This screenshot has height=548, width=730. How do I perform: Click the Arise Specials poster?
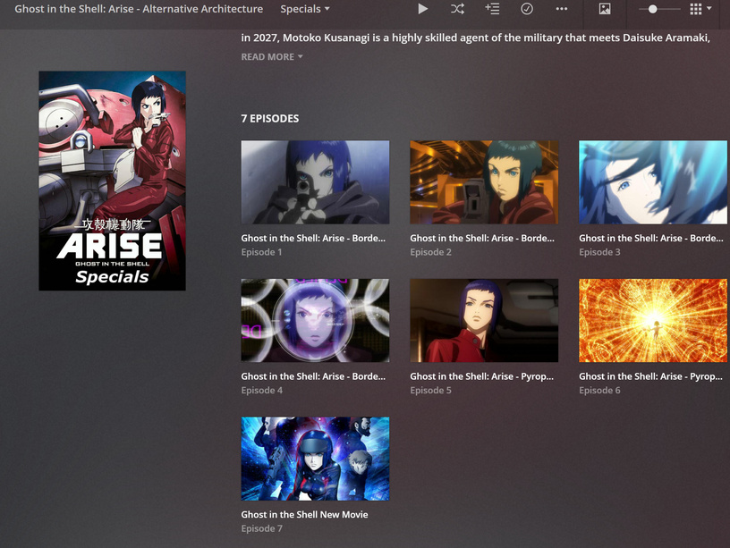[112, 181]
